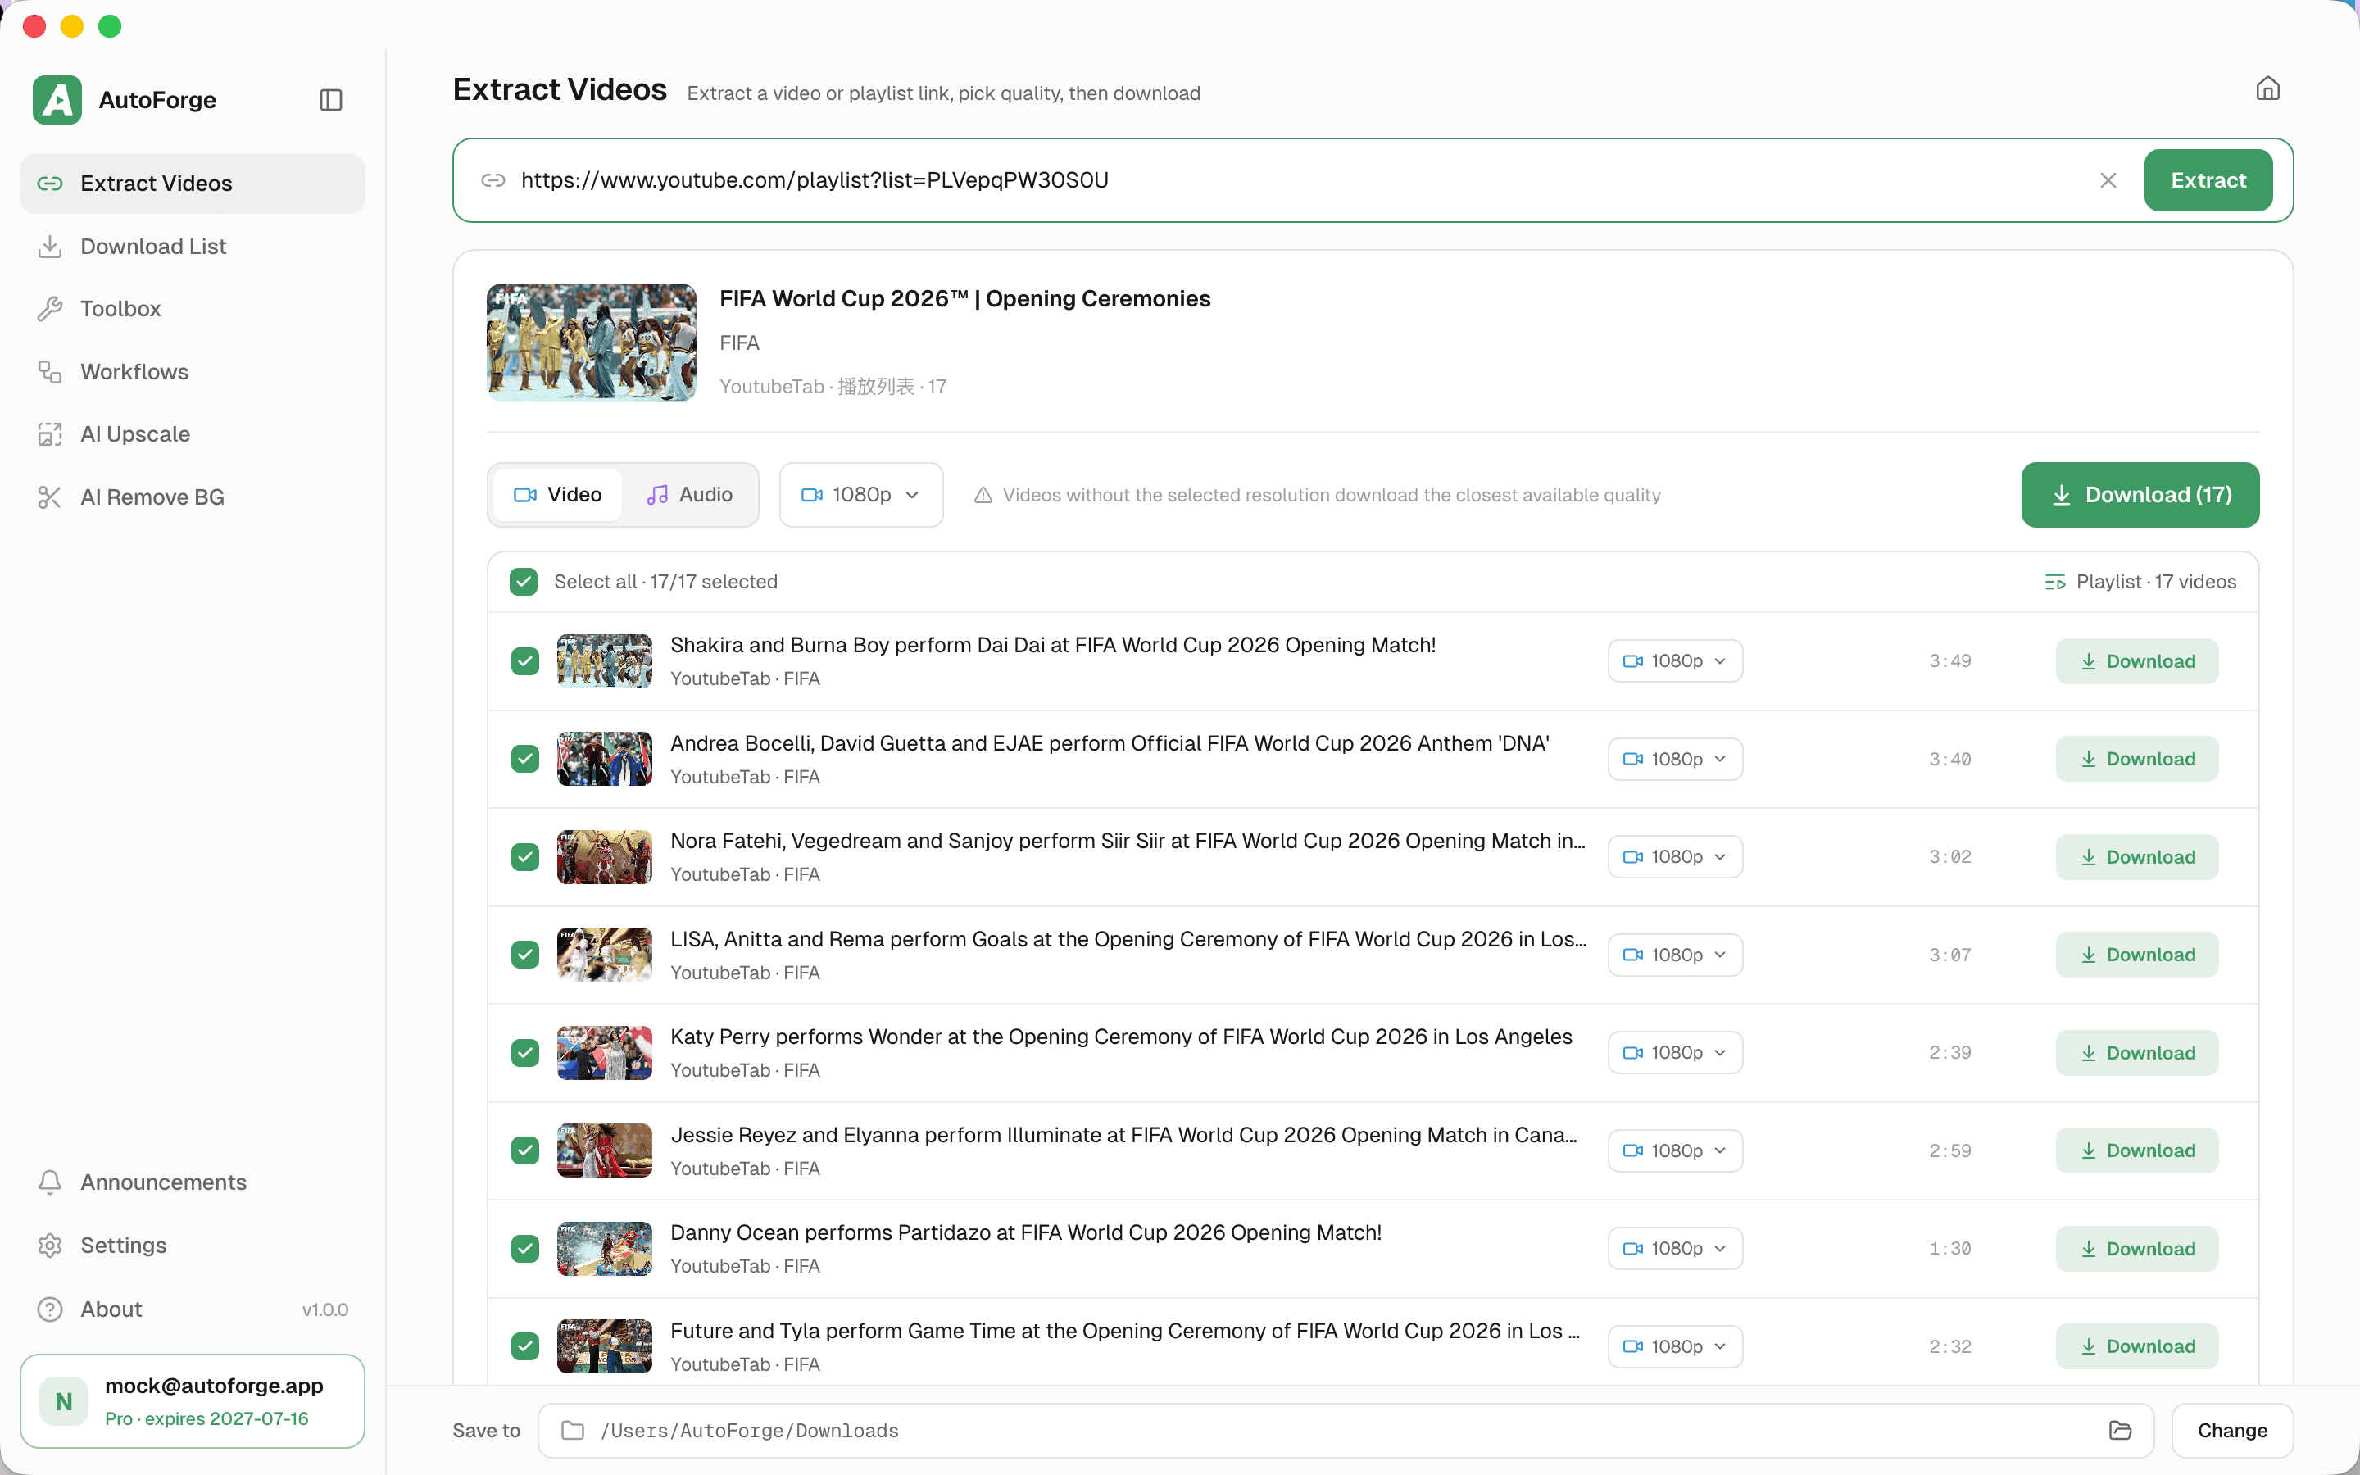Open AI Upscale
This screenshot has height=1475, width=2360.
[192, 434]
